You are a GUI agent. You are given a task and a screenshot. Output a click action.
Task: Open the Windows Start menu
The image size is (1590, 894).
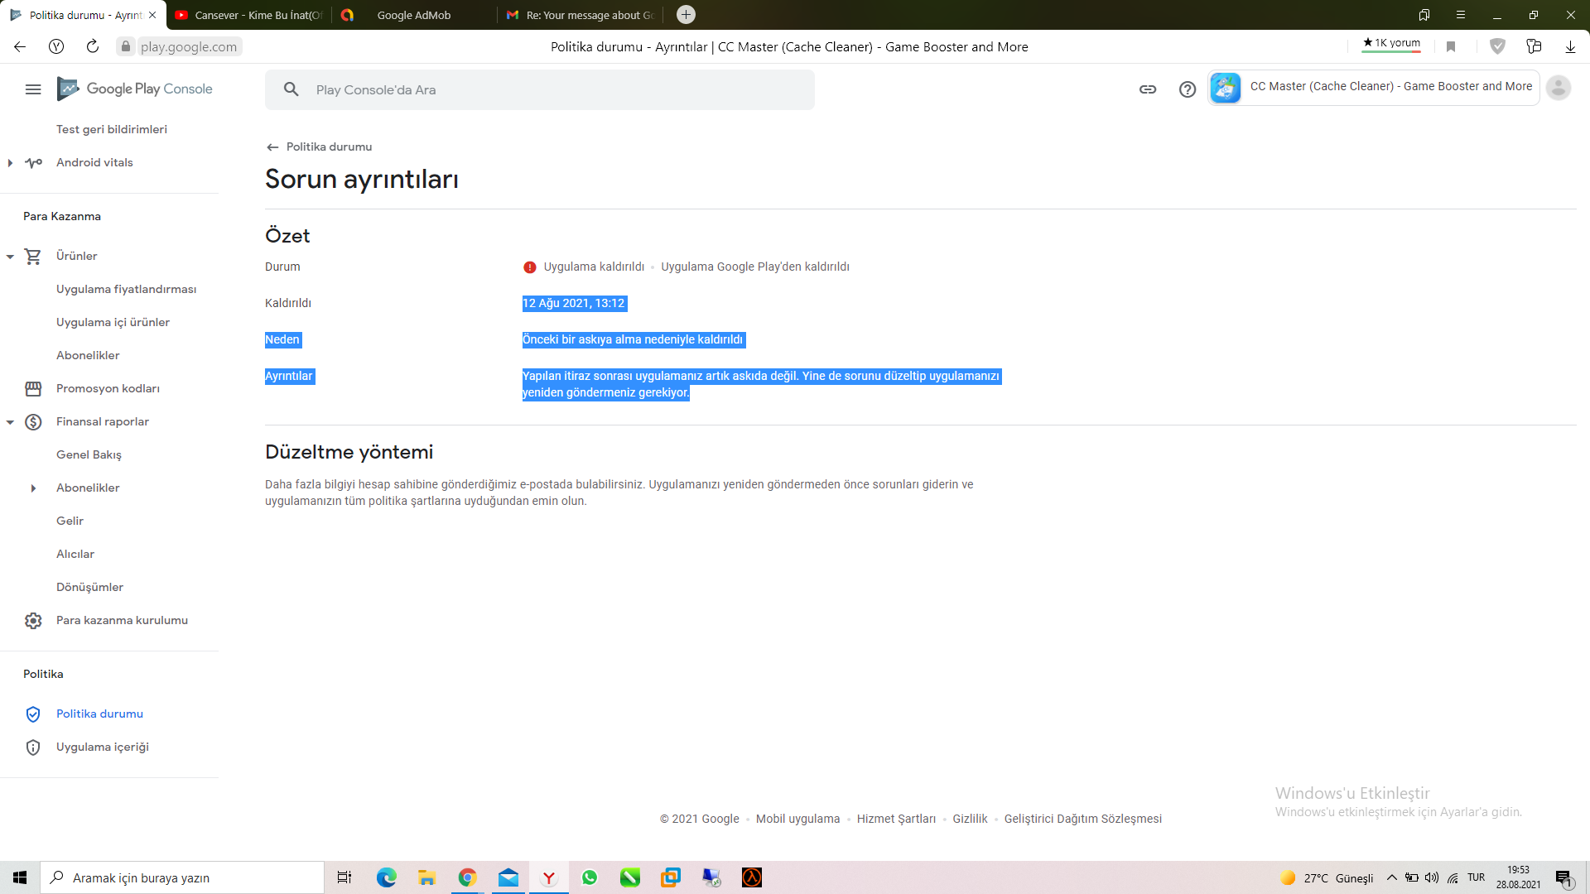coord(20,877)
